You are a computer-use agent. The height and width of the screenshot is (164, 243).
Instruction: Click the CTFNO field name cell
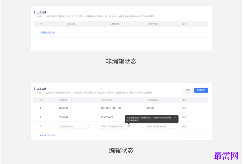pos(150,108)
